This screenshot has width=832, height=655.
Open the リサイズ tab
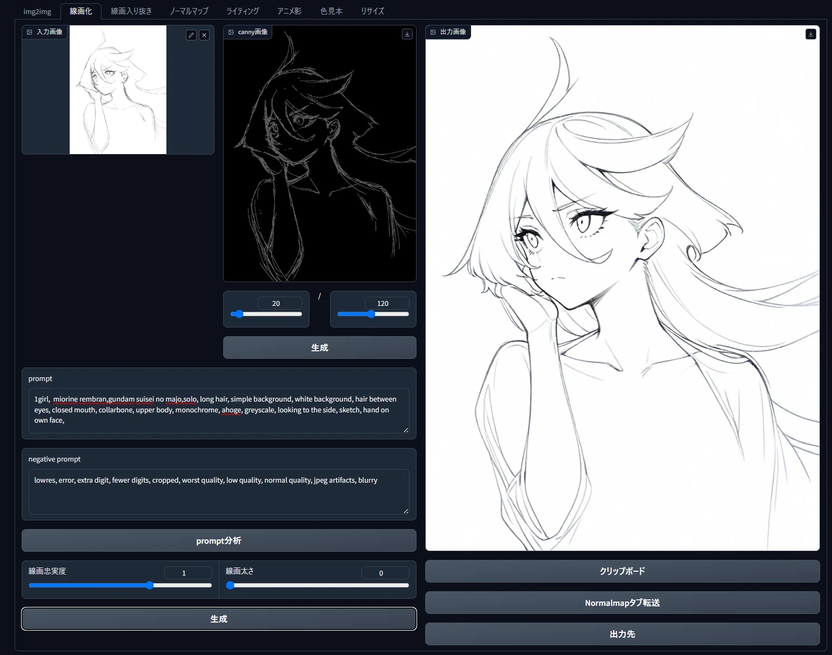coord(373,11)
